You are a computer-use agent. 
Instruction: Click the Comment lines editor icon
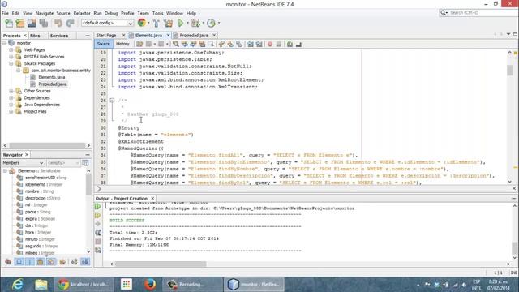(290, 44)
